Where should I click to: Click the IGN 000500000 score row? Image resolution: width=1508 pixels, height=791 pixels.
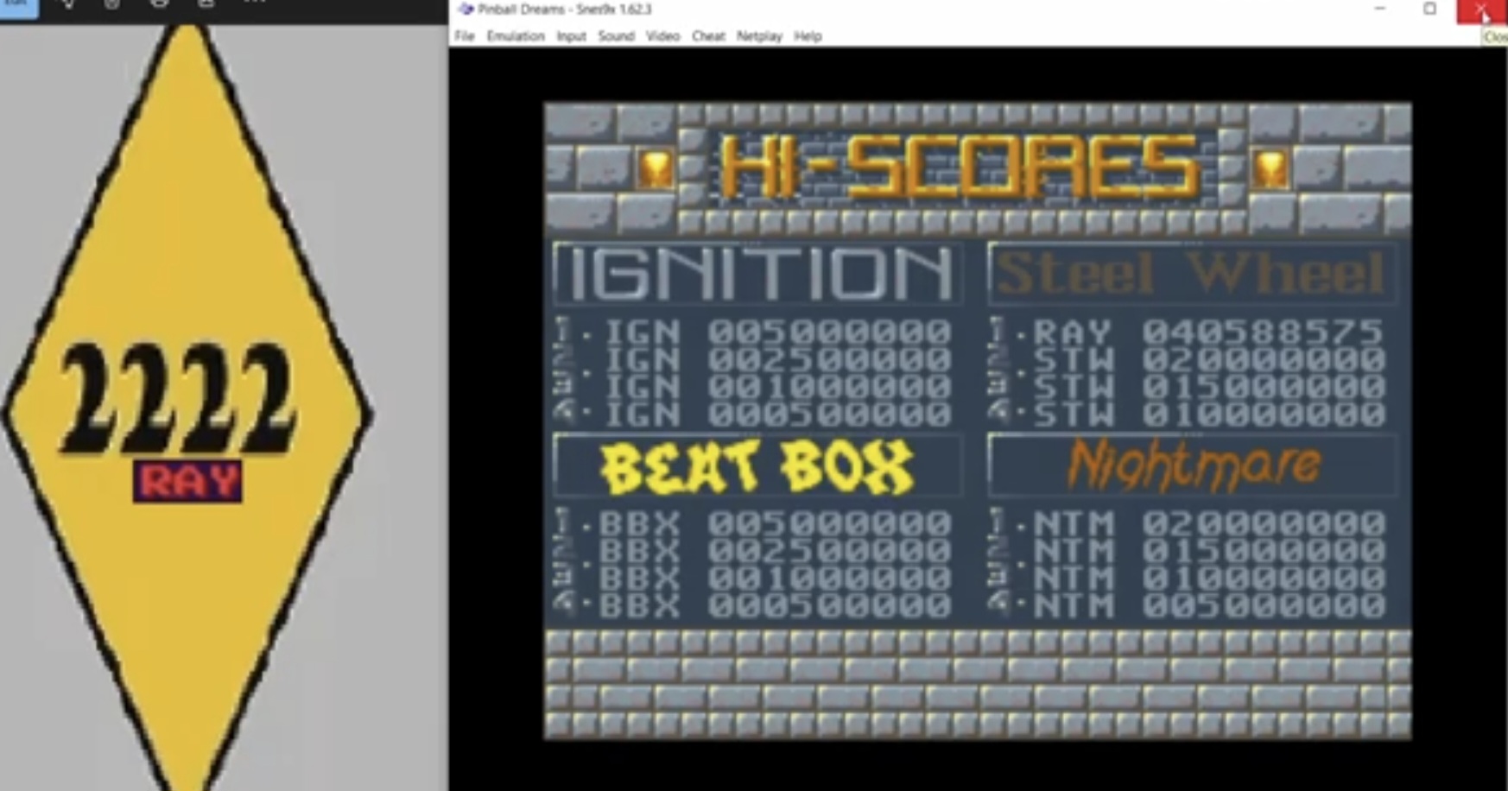coord(753,414)
